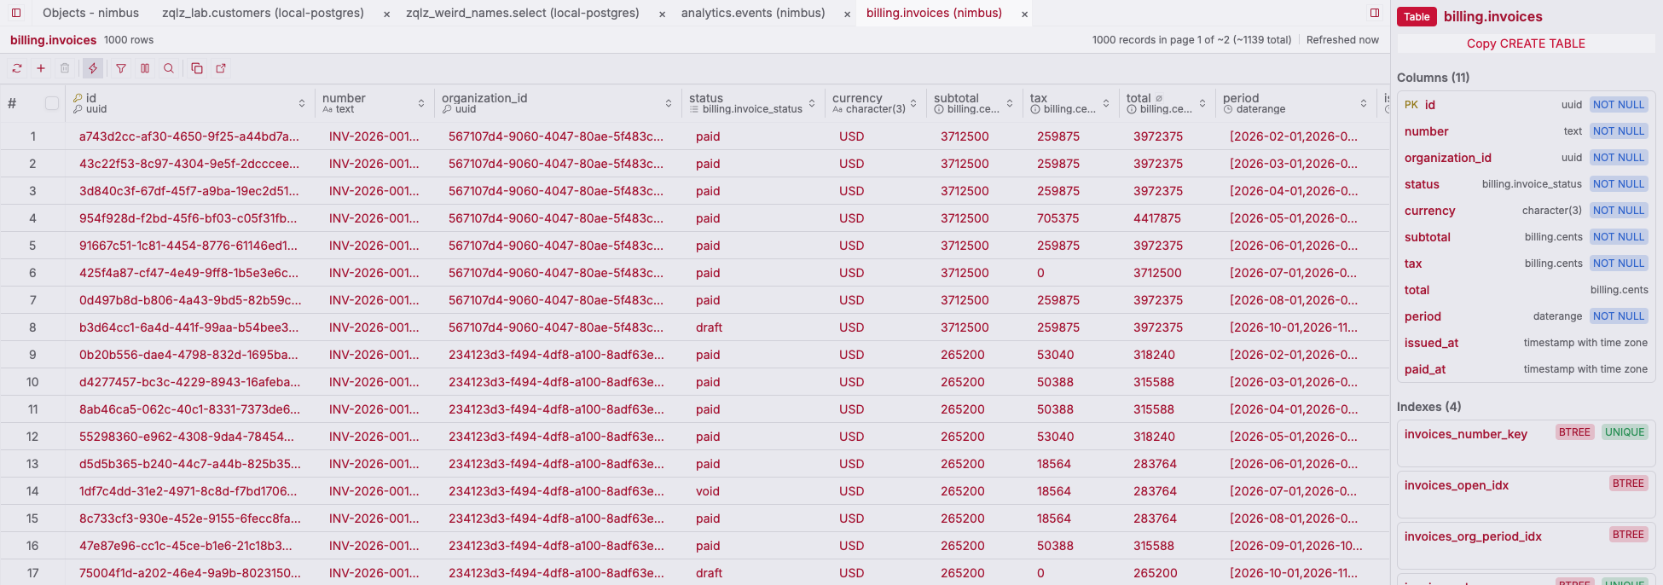Switch to zqlz_lab.customers tab
This screenshot has width=1663, height=585.
pyautogui.click(x=263, y=13)
